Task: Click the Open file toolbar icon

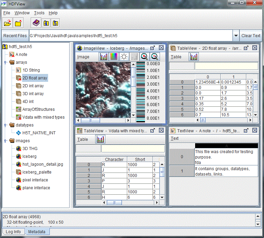Action: pyautogui.click(x=7, y=23)
